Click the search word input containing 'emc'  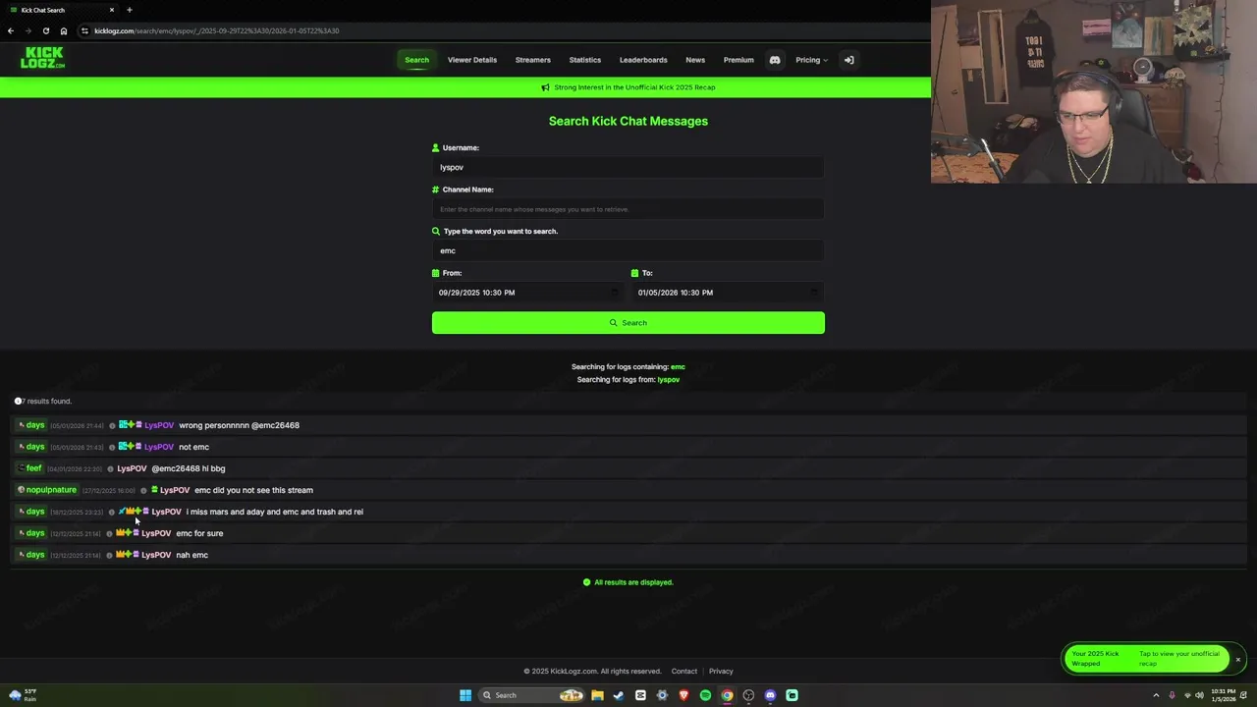click(x=628, y=250)
